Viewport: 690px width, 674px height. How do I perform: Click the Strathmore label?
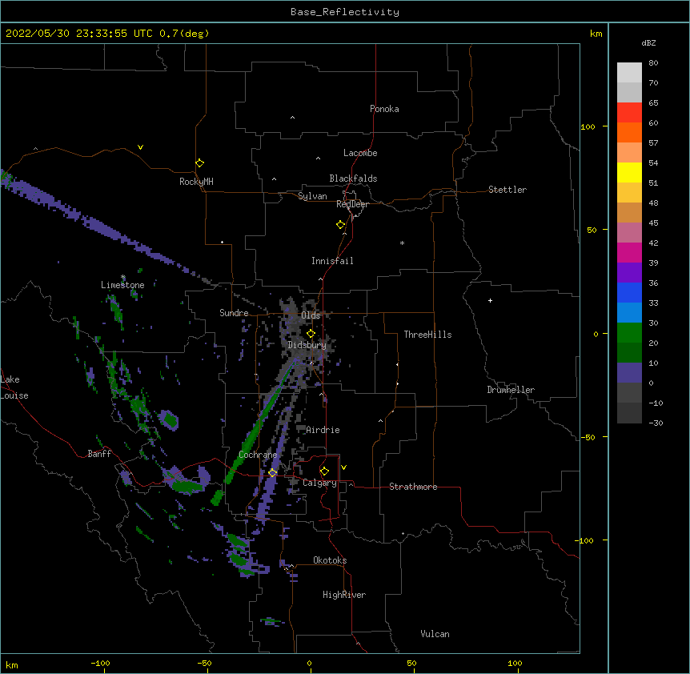tap(413, 487)
